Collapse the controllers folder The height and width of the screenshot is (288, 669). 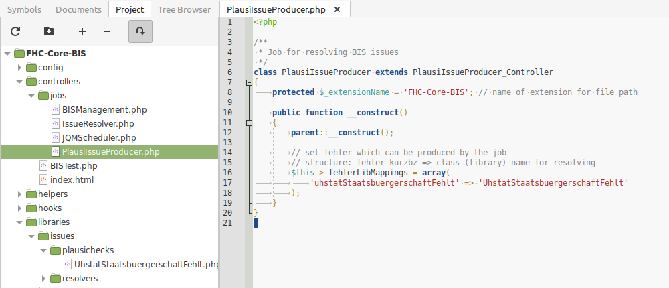[19, 81]
